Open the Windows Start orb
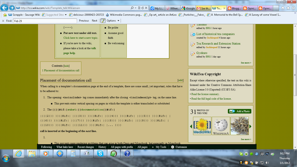The image size is (297, 167). pos(6,158)
